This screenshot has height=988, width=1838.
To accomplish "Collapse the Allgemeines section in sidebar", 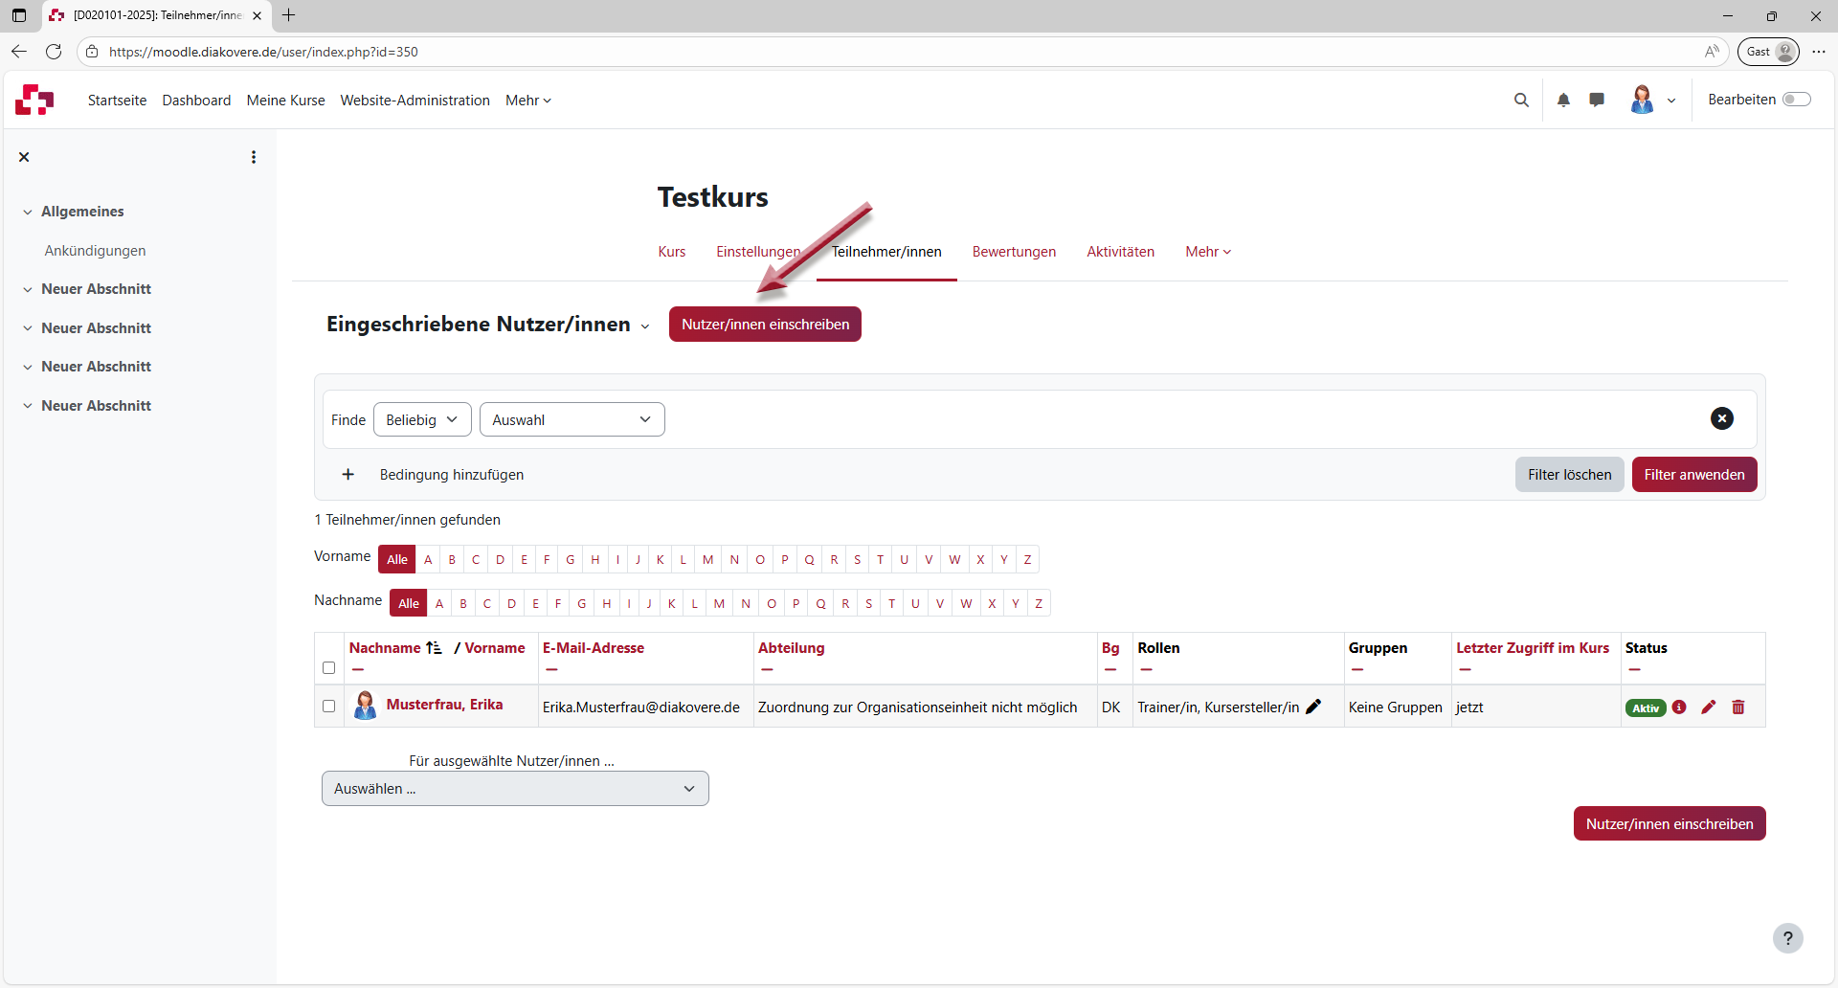I will tap(28, 212).
